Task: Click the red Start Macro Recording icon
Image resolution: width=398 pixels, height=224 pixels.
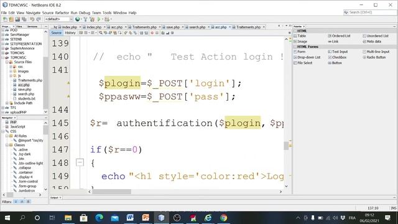Action: tap(152, 33)
